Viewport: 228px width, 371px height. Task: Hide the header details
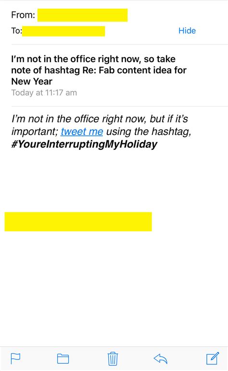187,30
